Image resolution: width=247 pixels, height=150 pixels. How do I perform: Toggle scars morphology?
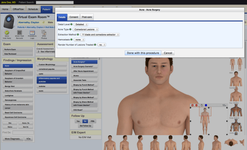click(x=52, y=91)
